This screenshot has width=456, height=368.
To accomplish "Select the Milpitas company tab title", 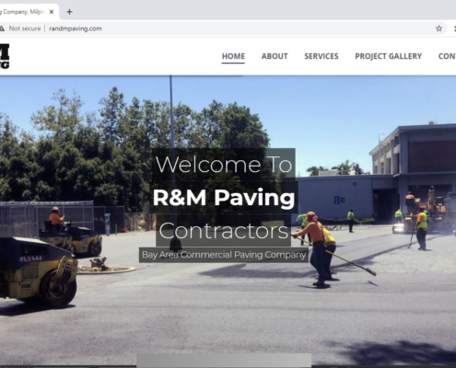I will tap(22, 12).
